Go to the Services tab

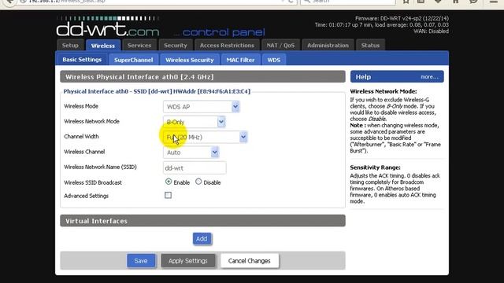pos(139,46)
